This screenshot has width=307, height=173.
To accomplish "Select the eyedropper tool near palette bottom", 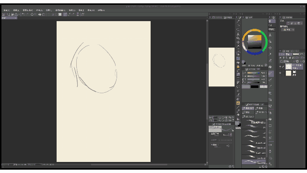I will [x=238, y=111].
